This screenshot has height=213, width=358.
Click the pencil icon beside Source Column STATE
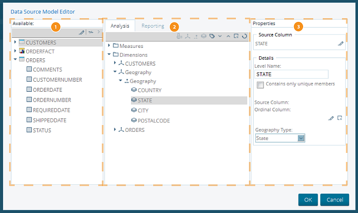[x=340, y=43]
